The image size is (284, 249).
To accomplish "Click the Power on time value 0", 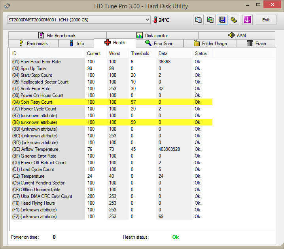I will point(54,237).
